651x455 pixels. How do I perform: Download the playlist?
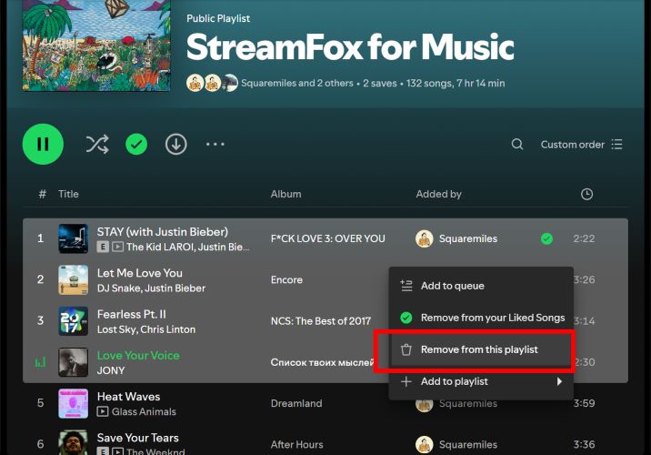[176, 144]
